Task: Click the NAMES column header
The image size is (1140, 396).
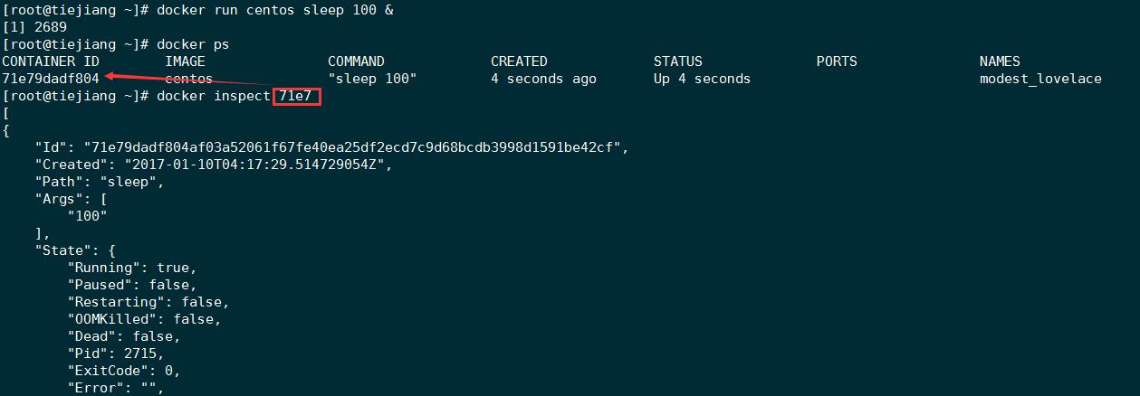Action: coord(1000,61)
